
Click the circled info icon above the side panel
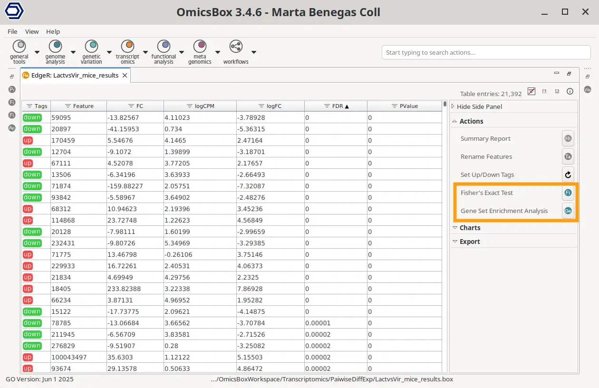coord(570,91)
